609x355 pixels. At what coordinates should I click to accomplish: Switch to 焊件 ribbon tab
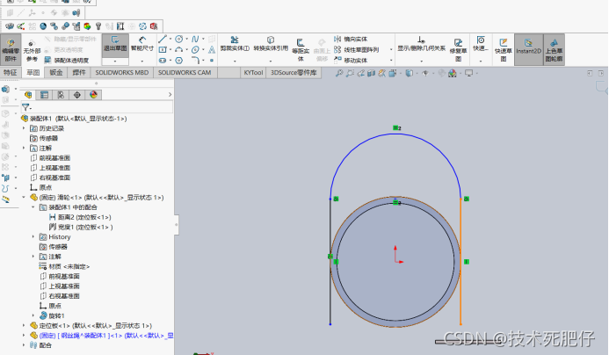click(x=79, y=73)
